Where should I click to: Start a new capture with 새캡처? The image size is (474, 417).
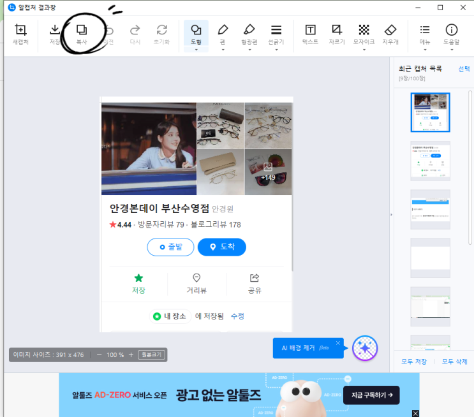20,34
